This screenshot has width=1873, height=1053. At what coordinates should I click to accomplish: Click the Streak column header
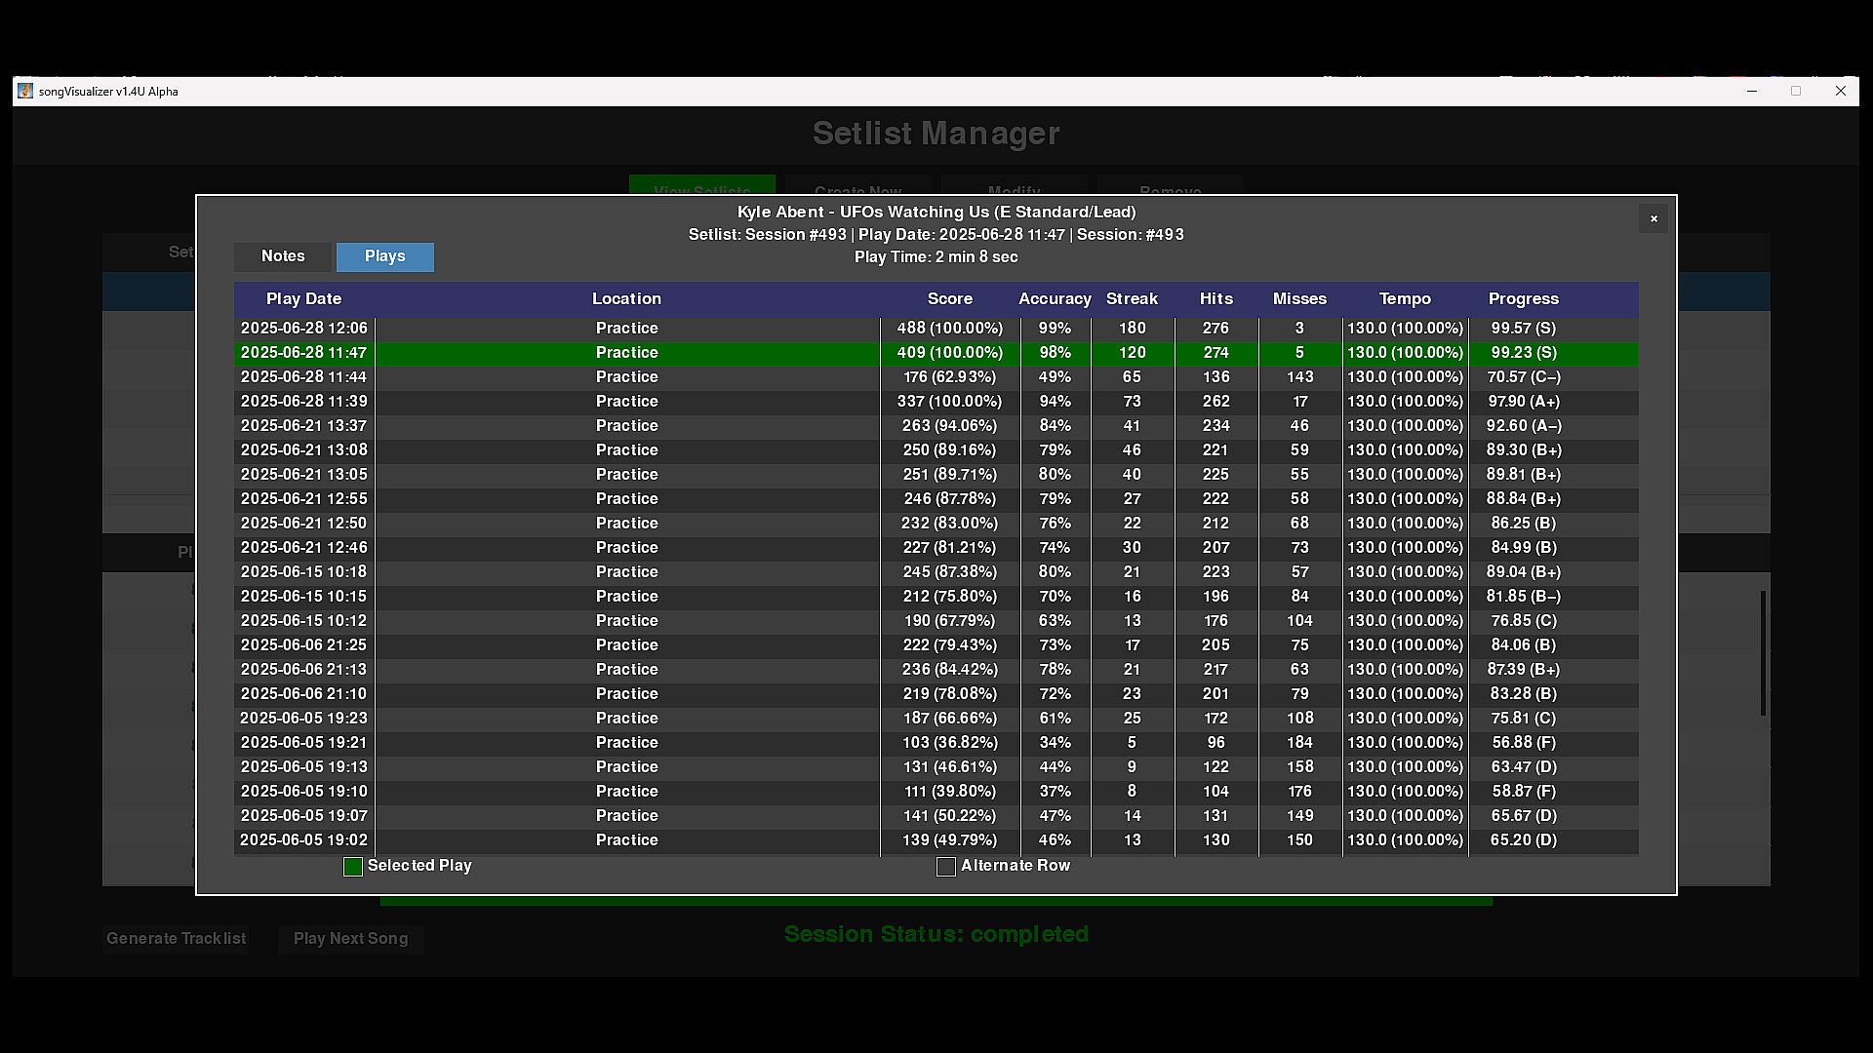point(1132,299)
